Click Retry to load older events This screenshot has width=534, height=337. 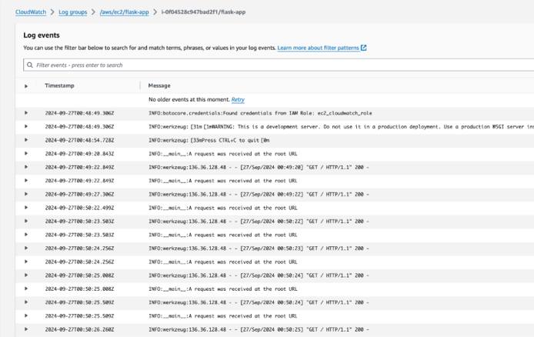click(x=238, y=100)
